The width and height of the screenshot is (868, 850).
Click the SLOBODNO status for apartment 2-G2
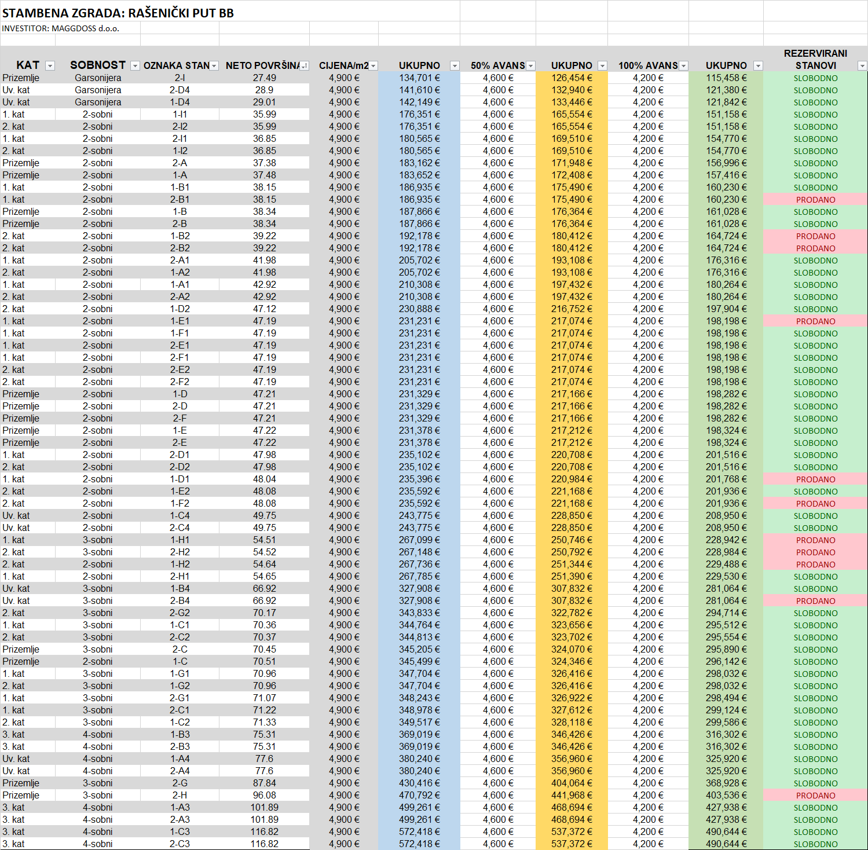point(815,613)
